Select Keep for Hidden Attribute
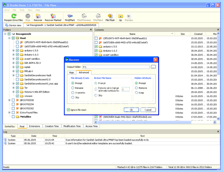 click(x=136, y=93)
